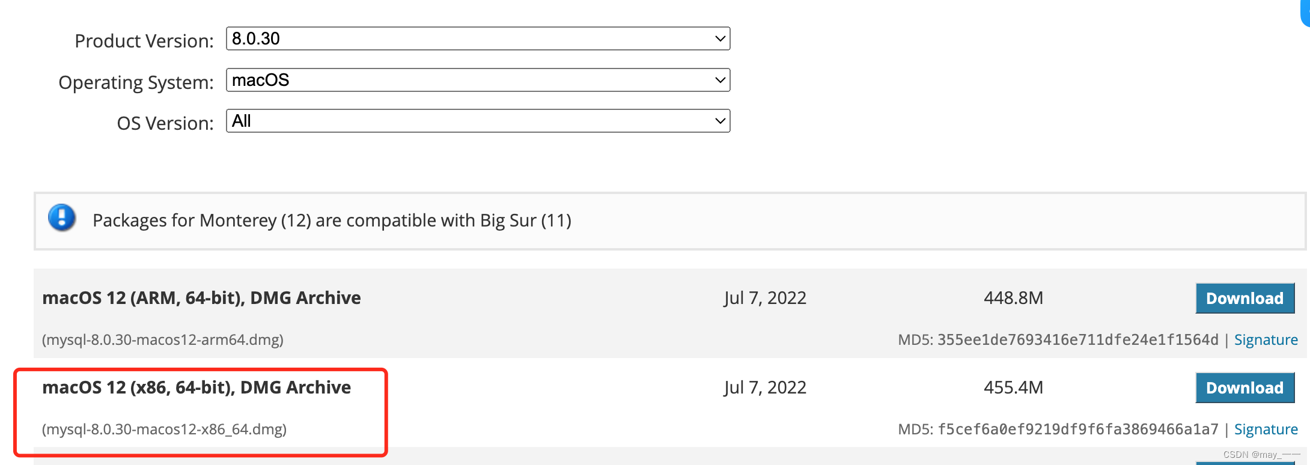Click the 448.8M file size

coord(1013,298)
